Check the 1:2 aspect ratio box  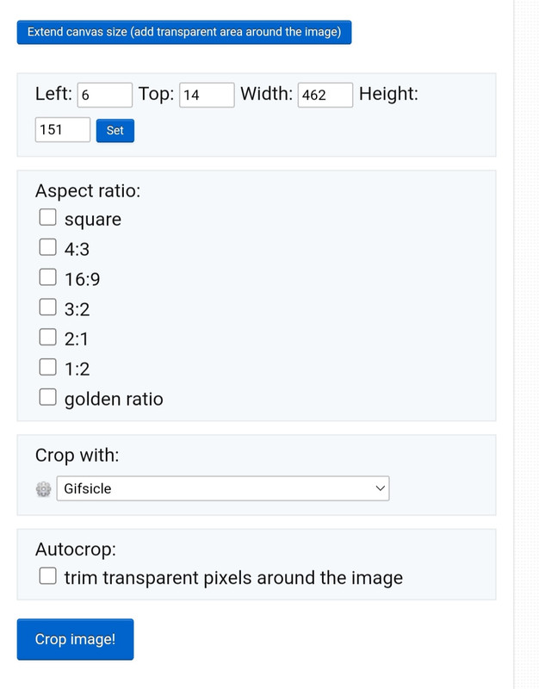[48, 368]
